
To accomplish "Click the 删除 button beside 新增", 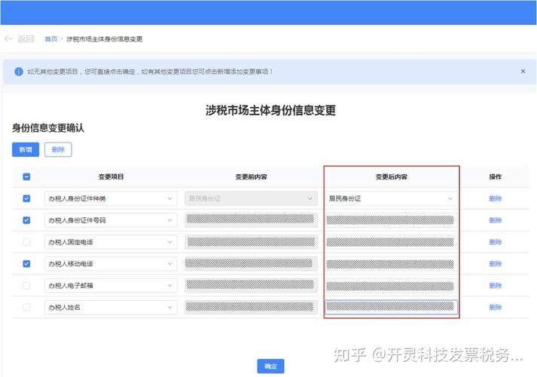I will tap(58, 149).
